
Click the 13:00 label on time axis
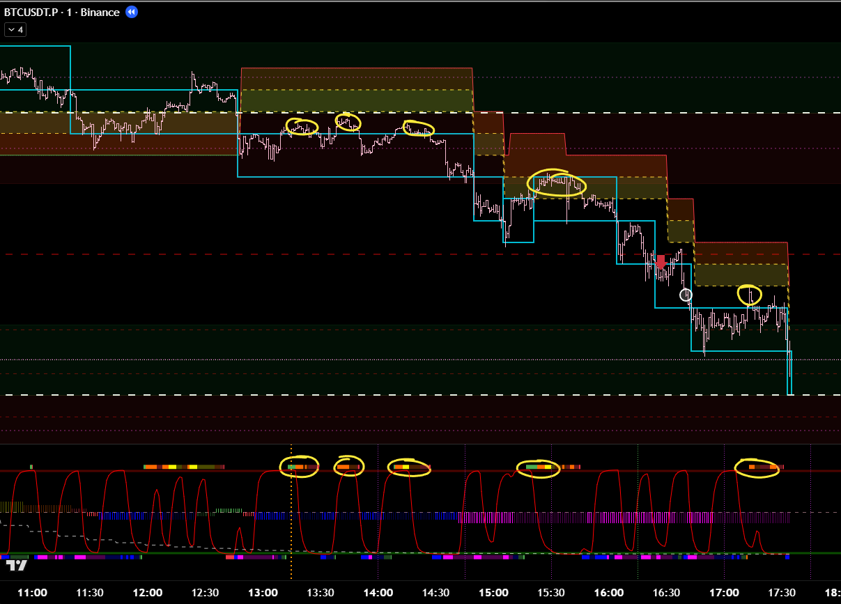pyautogui.click(x=263, y=592)
